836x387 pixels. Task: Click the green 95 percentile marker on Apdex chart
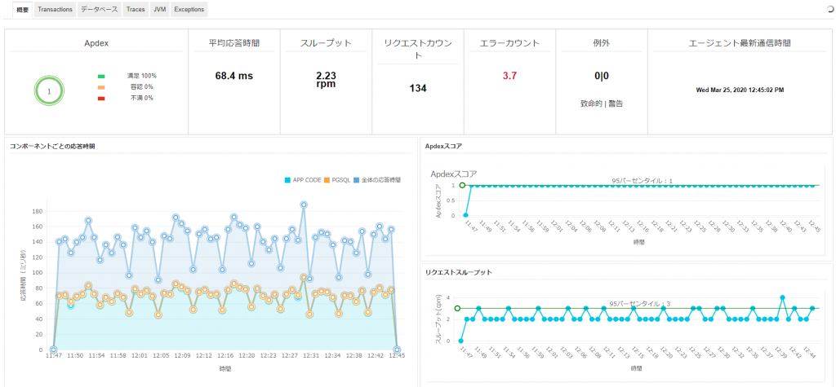[462, 185]
